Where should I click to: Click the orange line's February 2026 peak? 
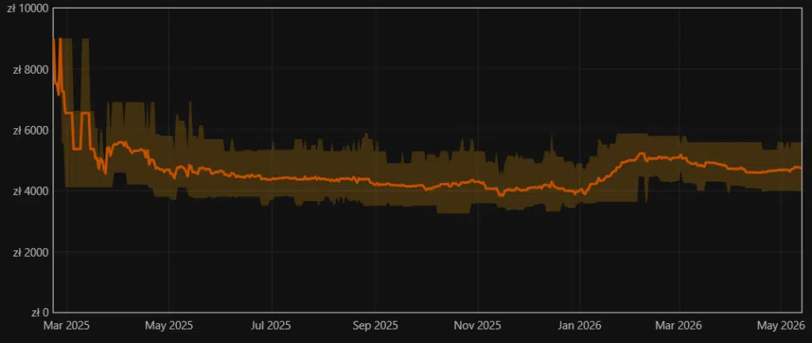642,153
